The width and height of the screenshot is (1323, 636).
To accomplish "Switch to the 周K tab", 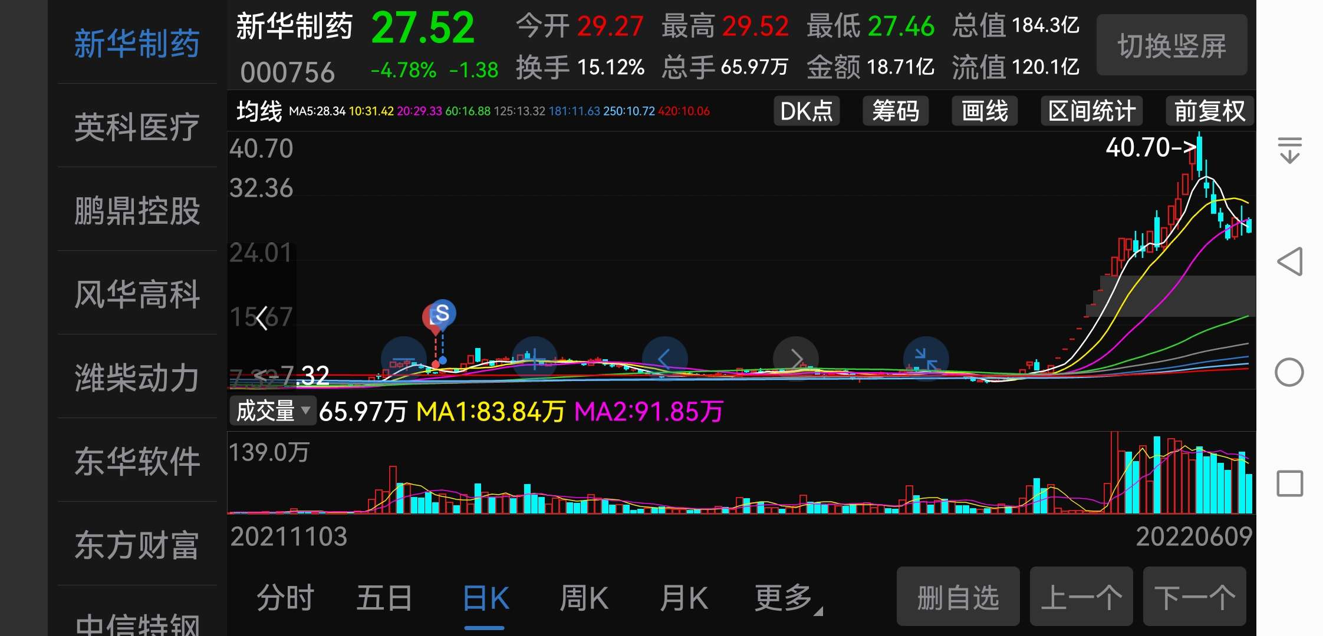I will click(584, 598).
